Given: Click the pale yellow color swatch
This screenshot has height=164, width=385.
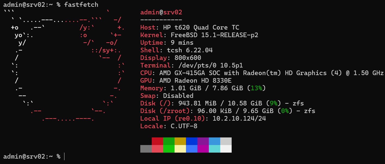Looking at the screenshot, I should tap(180, 149).
